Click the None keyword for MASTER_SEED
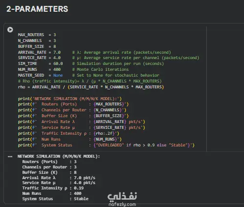 58,75
